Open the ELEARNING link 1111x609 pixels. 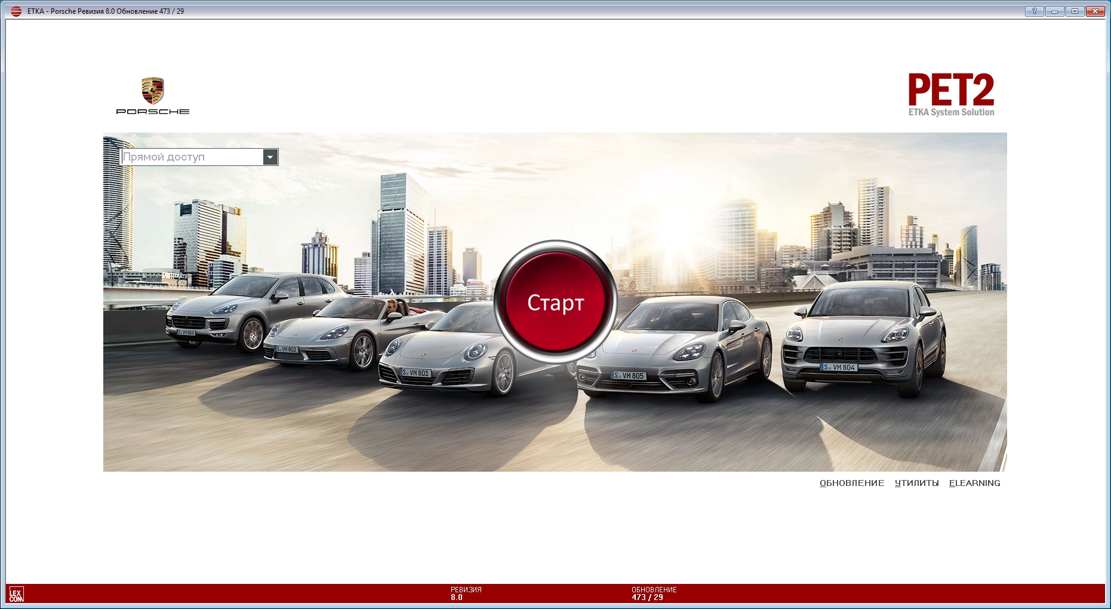click(974, 483)
